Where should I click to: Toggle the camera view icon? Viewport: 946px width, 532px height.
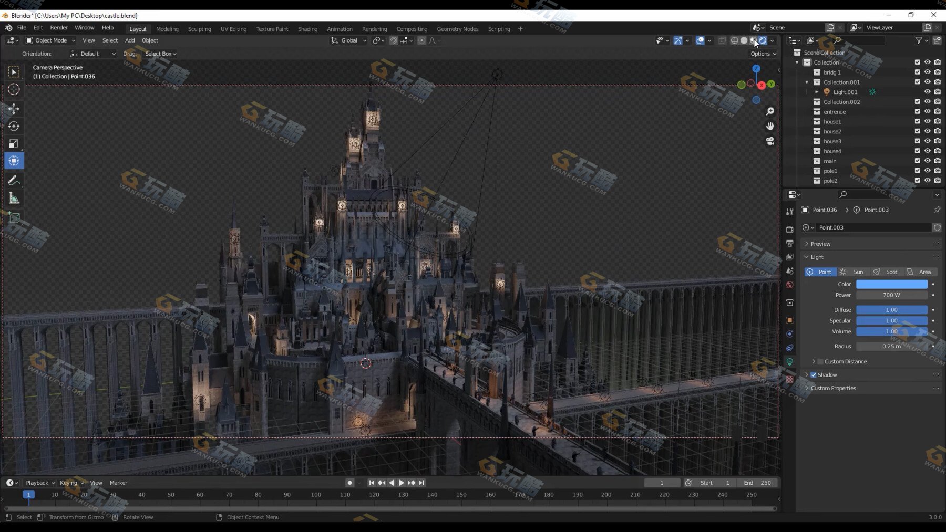[x=770, y=141]
